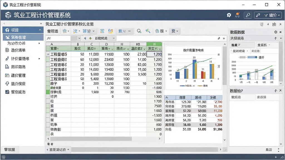The height and width of the screenshot is (160, 285).
Task: Click the status bar icon at the bottom-left corner
Action: coord(3,157)
